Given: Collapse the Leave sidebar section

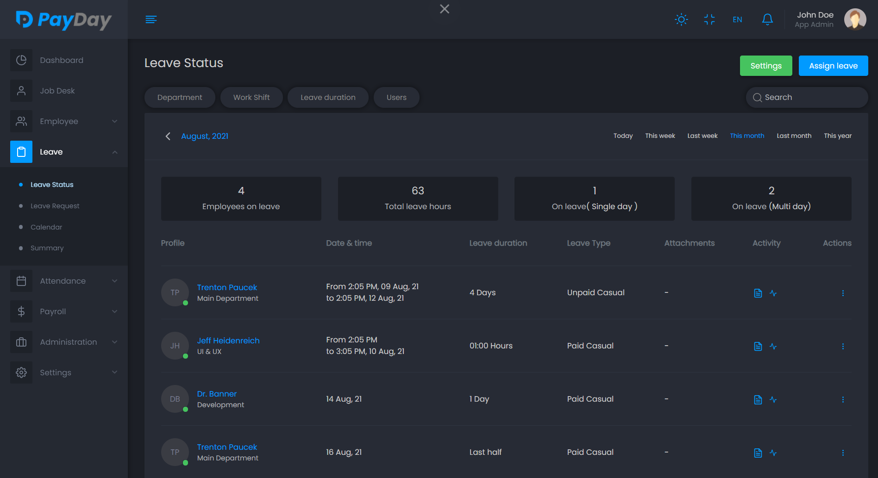Looking at the screenshot, I should click(114, 152).
